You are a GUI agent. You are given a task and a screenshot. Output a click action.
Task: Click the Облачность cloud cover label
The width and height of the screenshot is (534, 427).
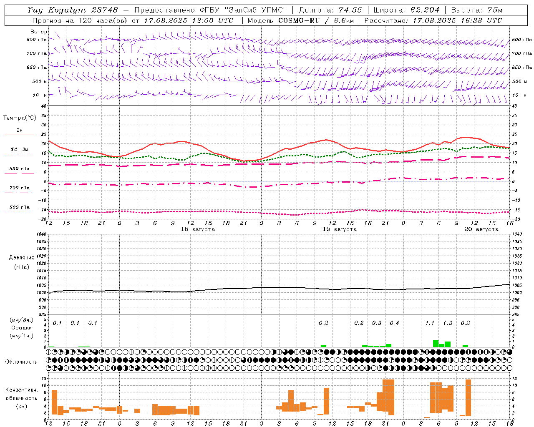click(21, 362)
